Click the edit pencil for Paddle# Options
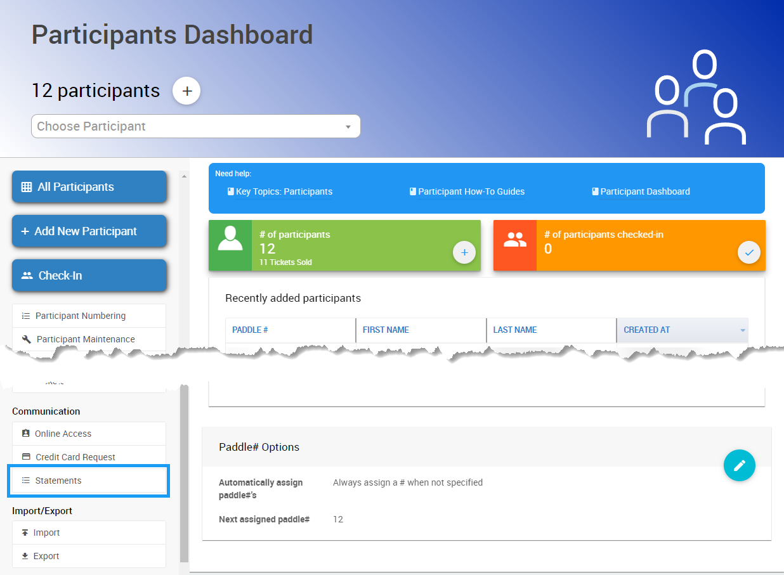The height and width of the screenshot is (575, 784). 739,465
